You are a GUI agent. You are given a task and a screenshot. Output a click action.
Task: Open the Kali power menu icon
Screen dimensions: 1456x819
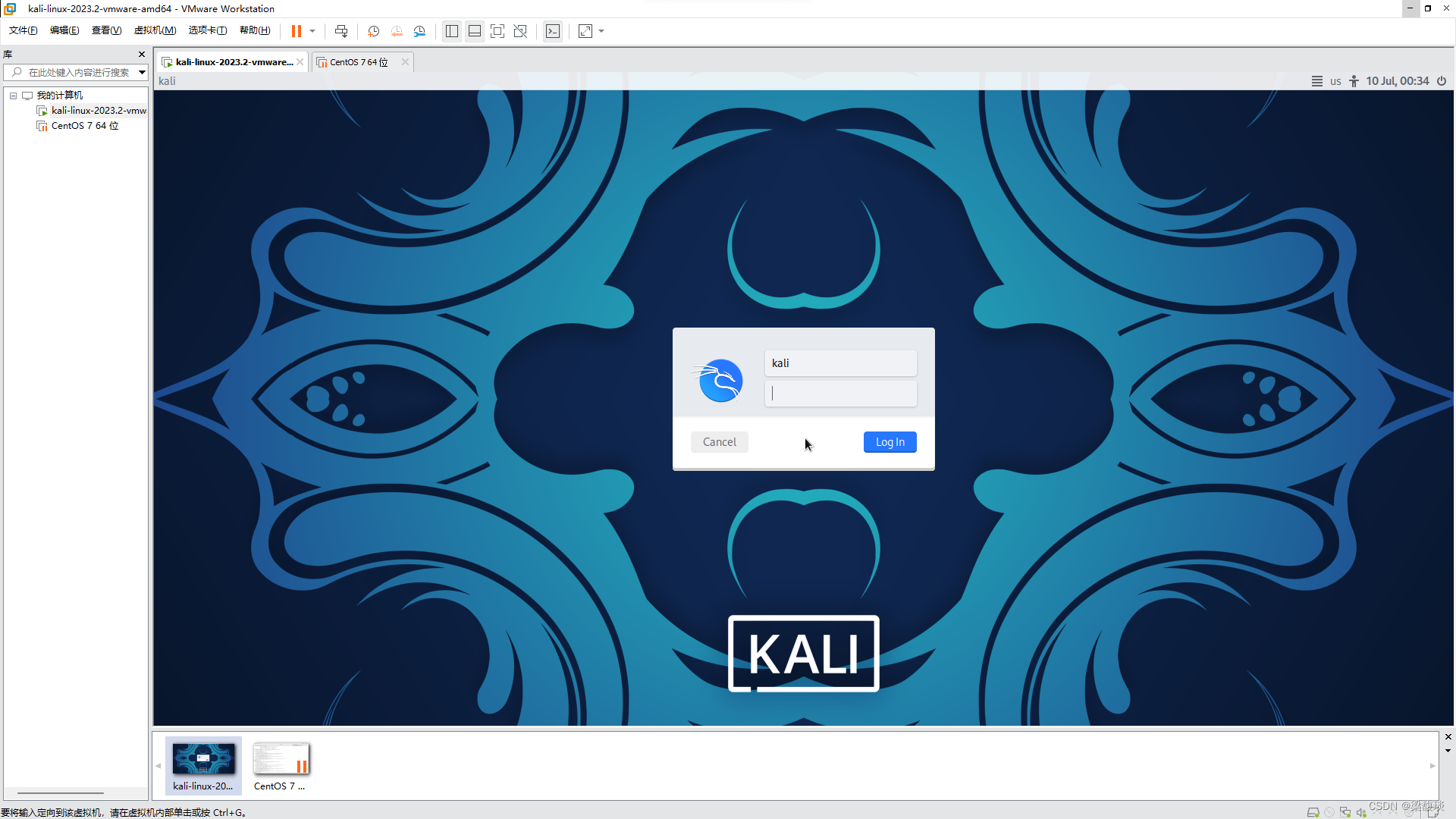point(1442,81)
